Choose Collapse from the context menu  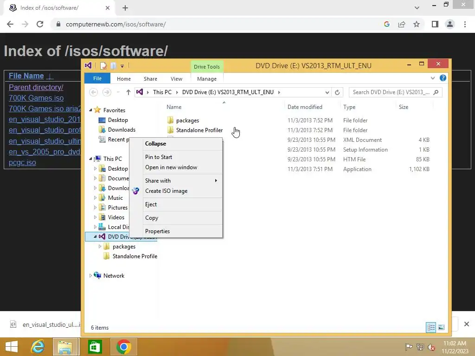(x=155, y=144)
